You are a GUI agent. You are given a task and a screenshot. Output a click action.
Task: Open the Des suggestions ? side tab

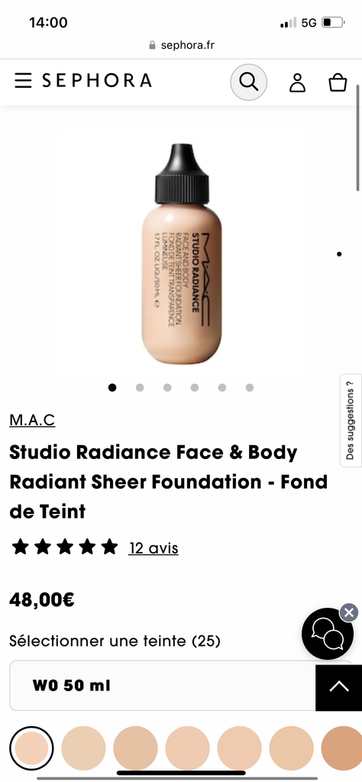[351, 421]
